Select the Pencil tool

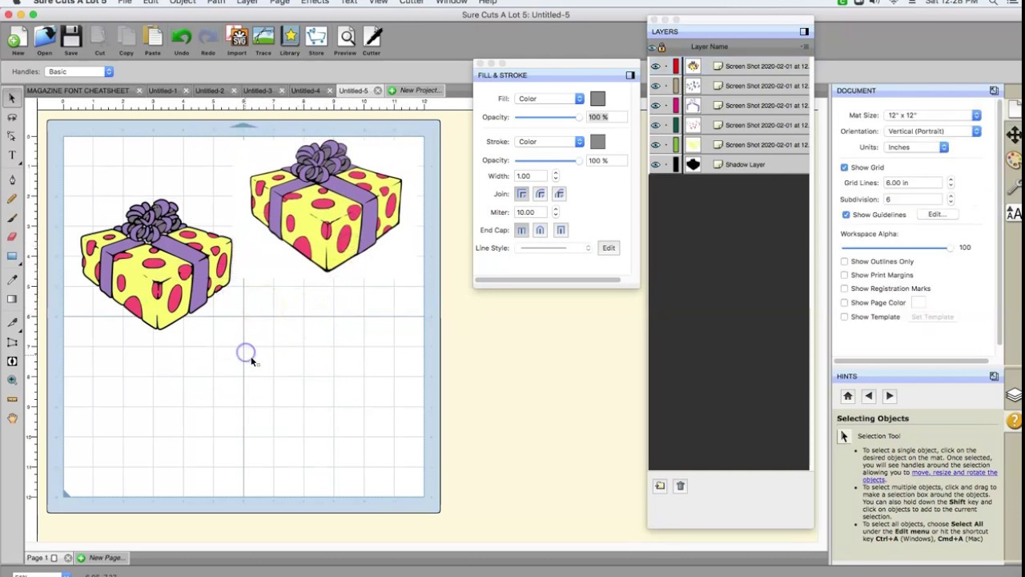12,199
